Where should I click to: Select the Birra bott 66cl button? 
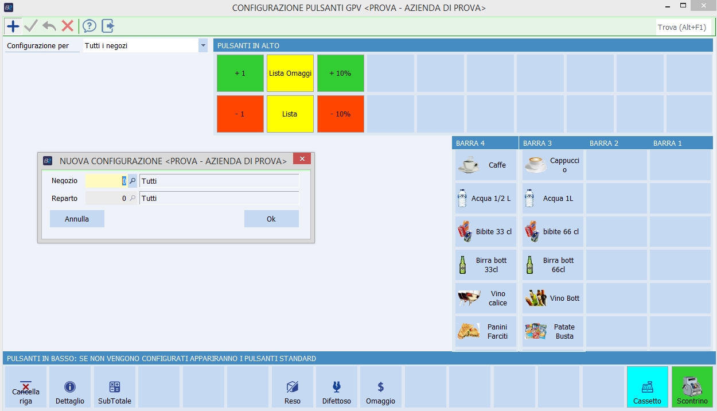coord(553,265)
